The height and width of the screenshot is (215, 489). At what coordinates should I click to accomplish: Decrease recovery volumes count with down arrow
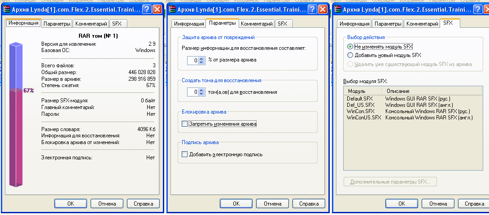(x=201, y=94)
